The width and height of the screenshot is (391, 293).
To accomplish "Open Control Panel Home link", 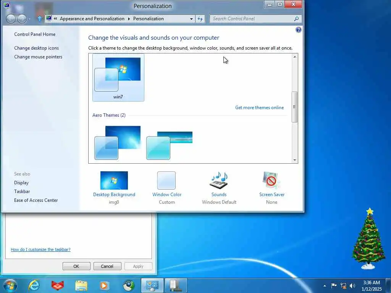I will pyautogui.click(x=35, y=34).
